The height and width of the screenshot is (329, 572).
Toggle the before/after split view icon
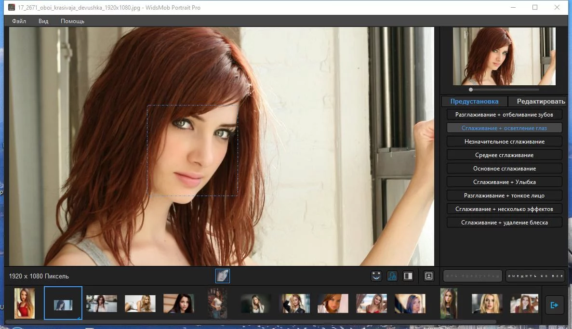pyautogui.click(x=408, y=276)
